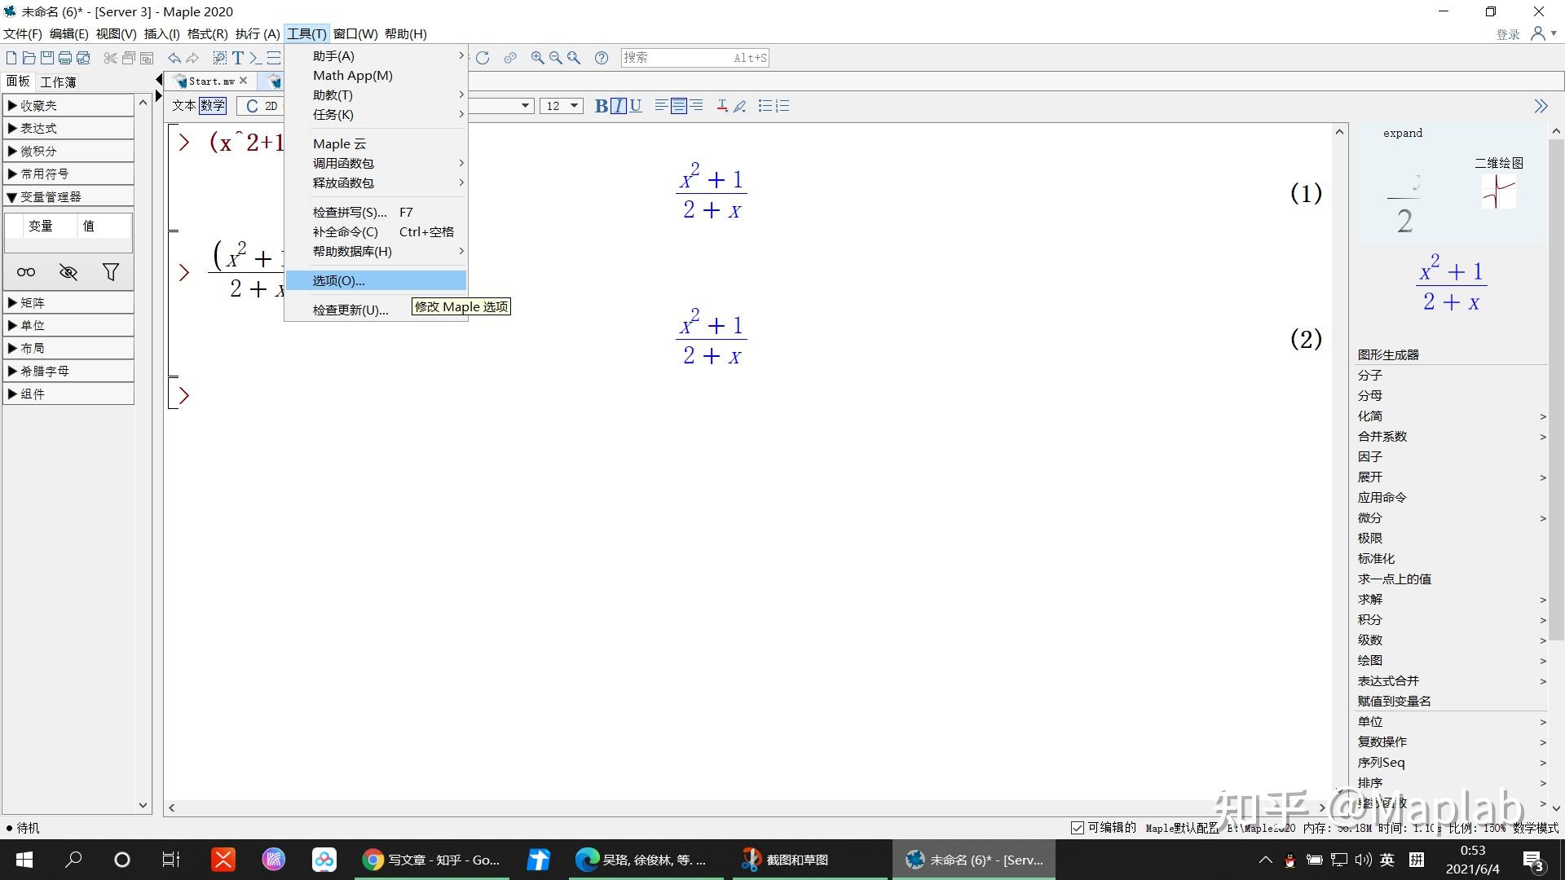Switch to the 工作簿 tab
Screen dimensions: 1565x880
point(59,82)
